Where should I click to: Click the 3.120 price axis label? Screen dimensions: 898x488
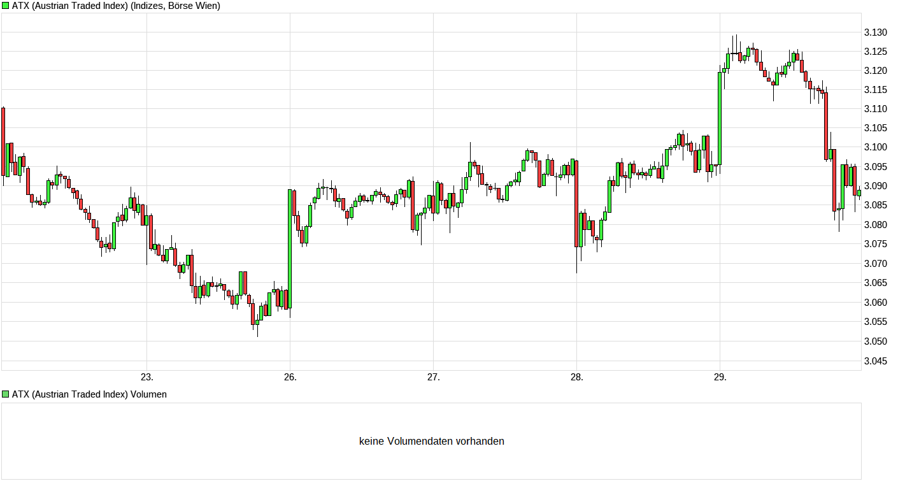tap(876, 71)
